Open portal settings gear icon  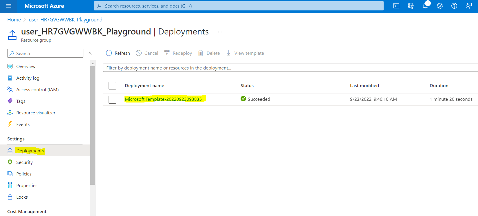pos(440,6)
